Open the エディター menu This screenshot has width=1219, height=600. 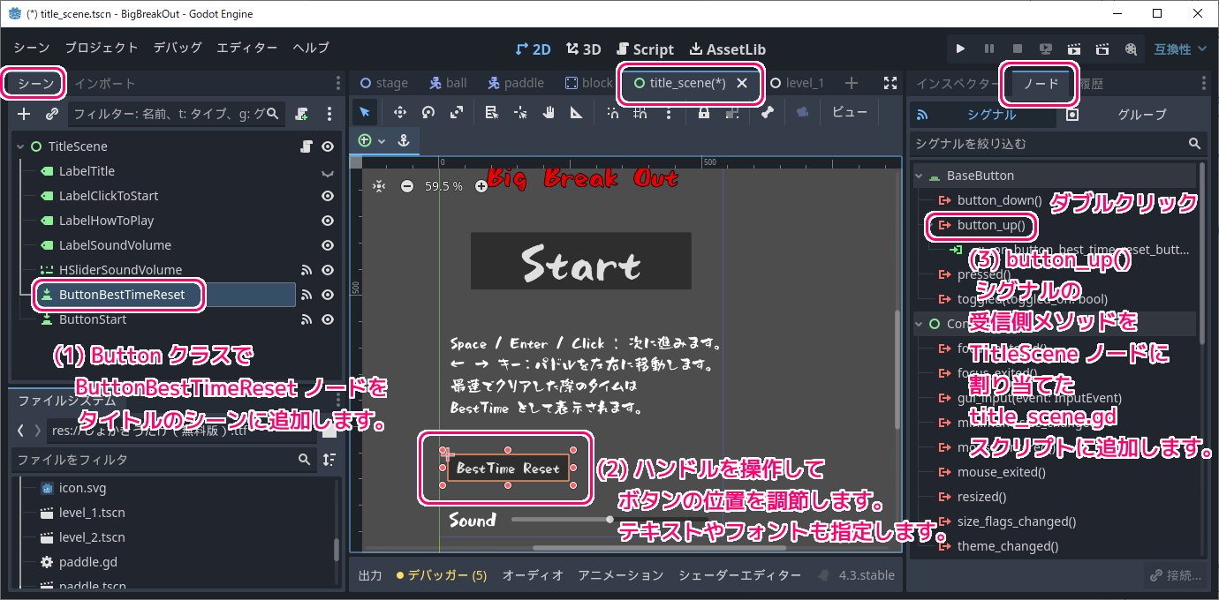(247, 48)
